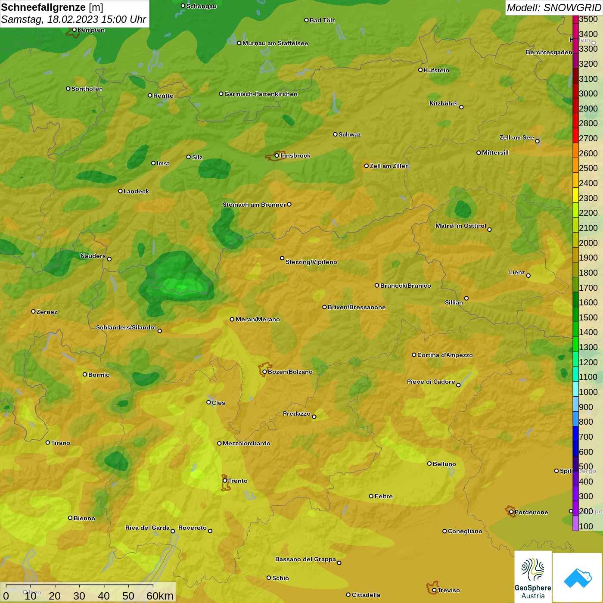Click the Lienz city marker
Screen dimensions: 603x603
click(x=528, y=276)
